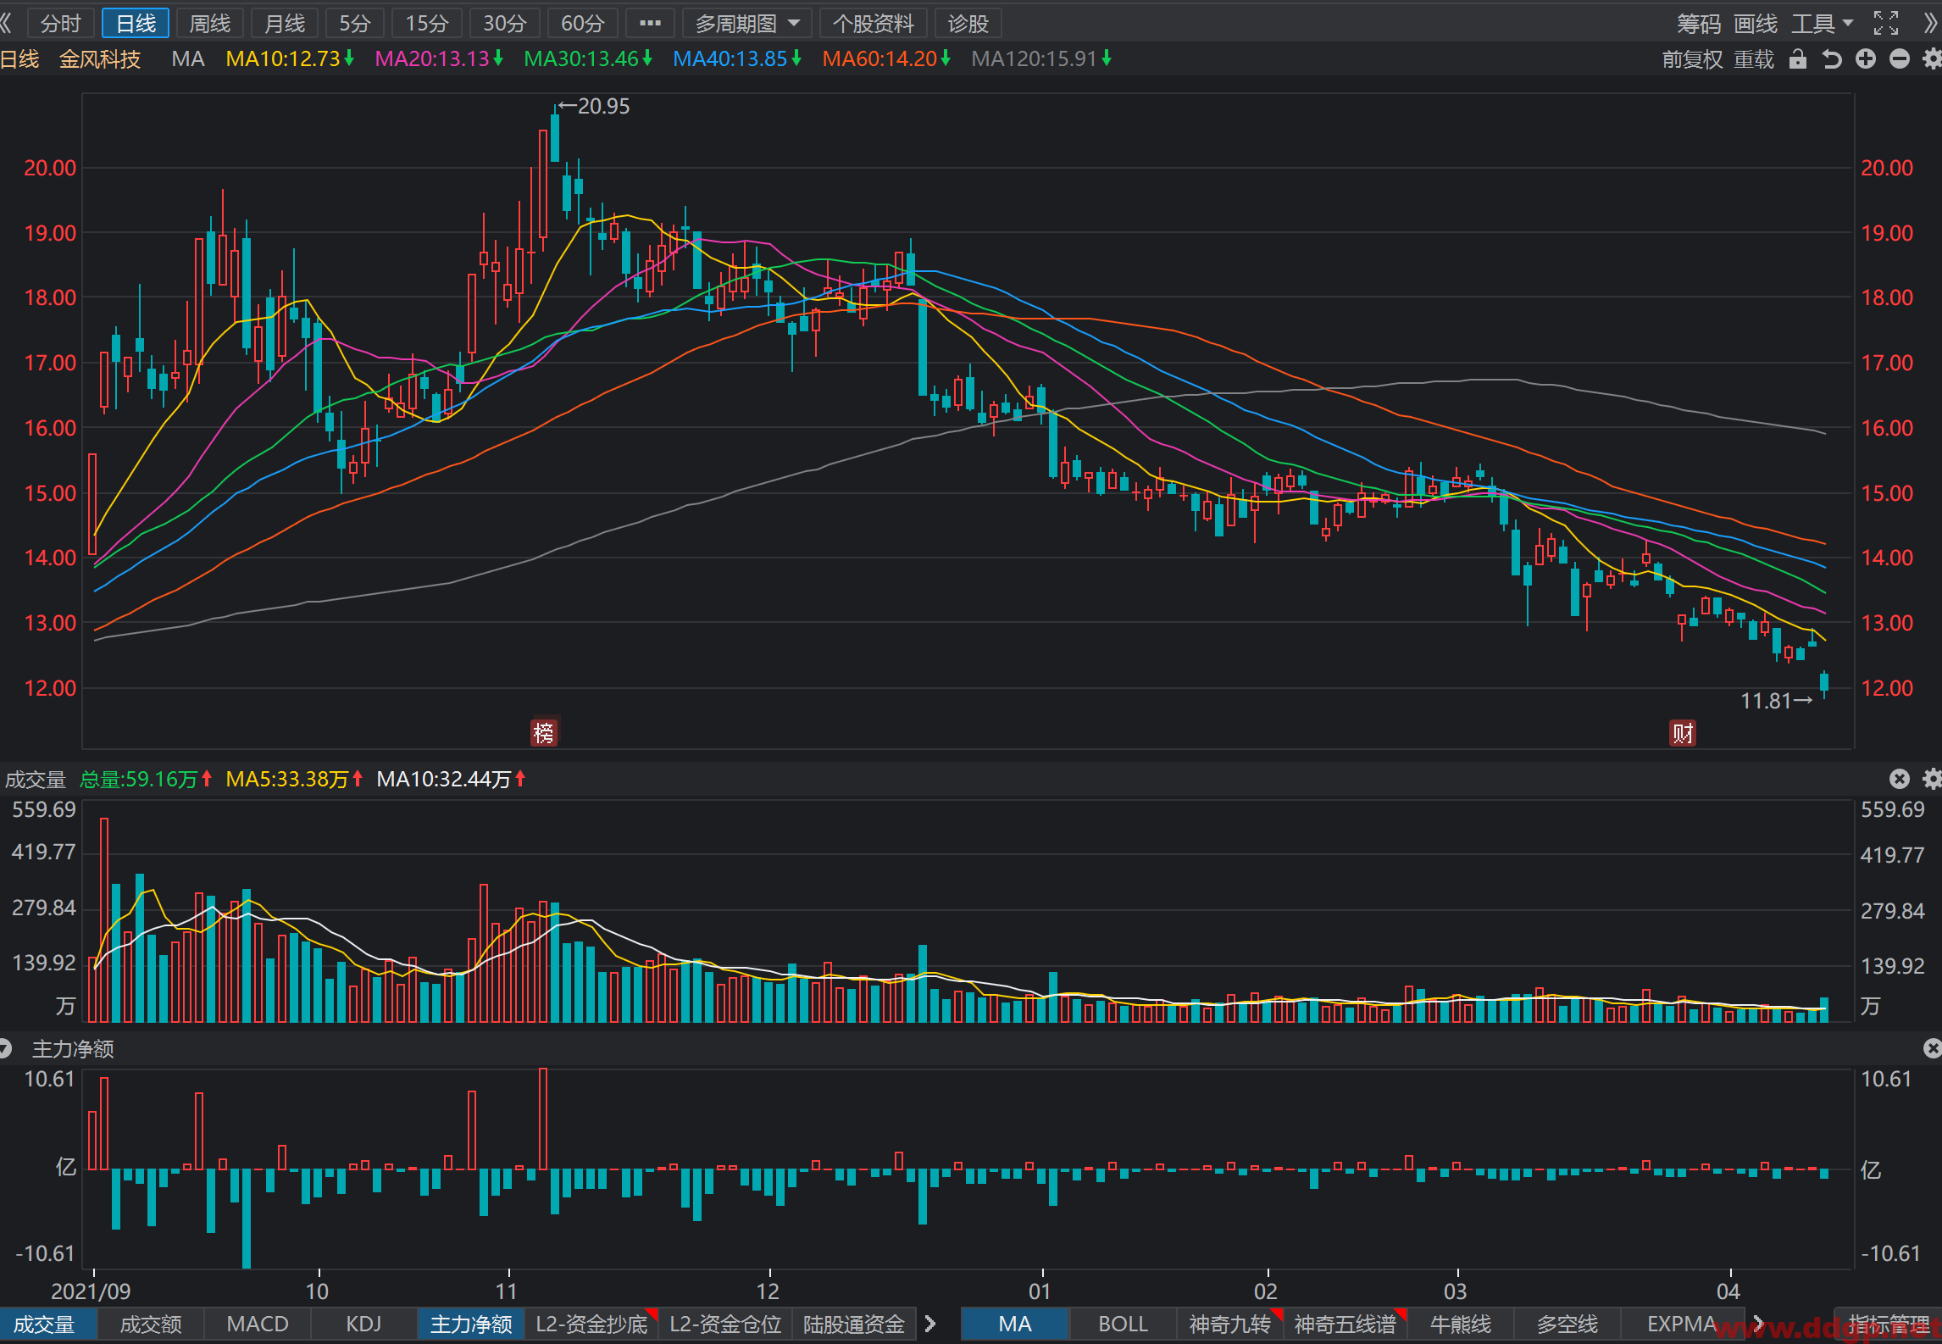Click the lock icon in chart toolbar

click(1798, 59)
